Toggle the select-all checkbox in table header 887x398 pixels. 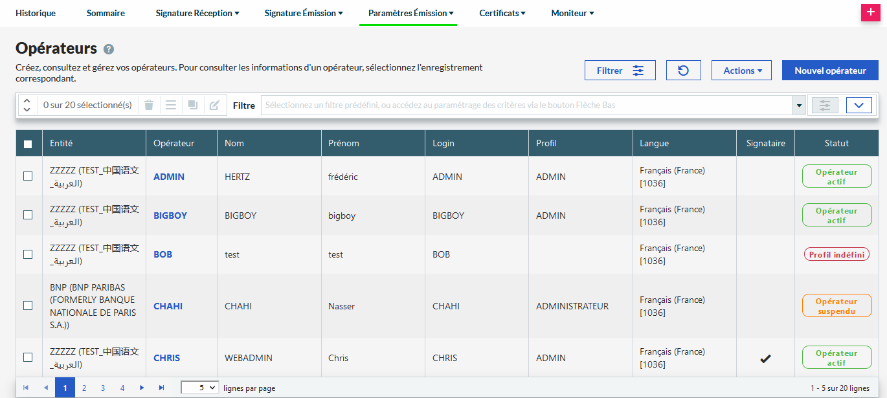point(28,144)
